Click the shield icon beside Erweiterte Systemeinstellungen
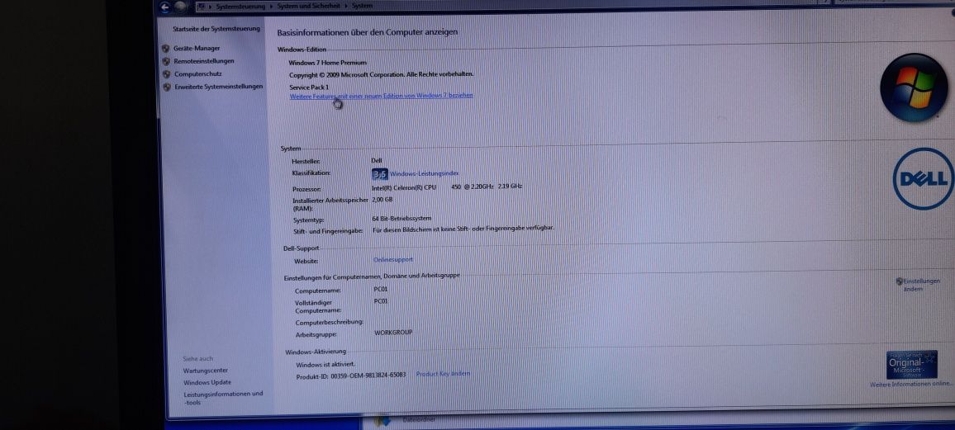 coord(168,87)
